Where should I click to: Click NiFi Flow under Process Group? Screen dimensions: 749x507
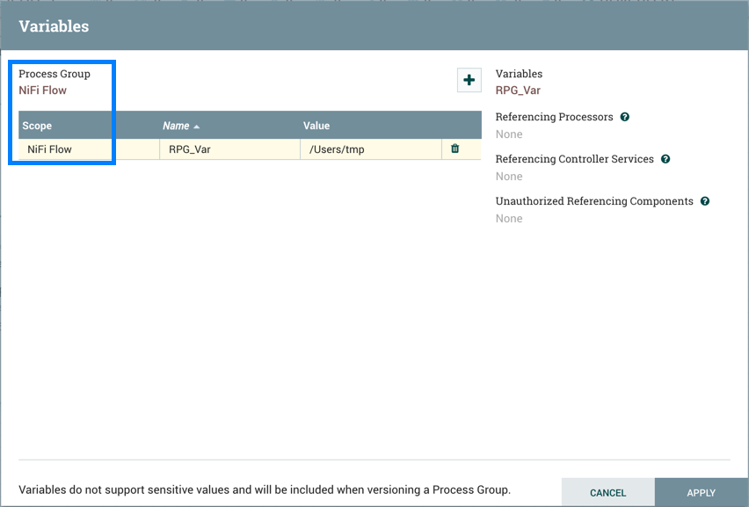click(43, 91)
